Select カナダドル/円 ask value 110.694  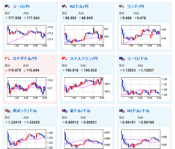pyautogui.click(x=33, y=70)
